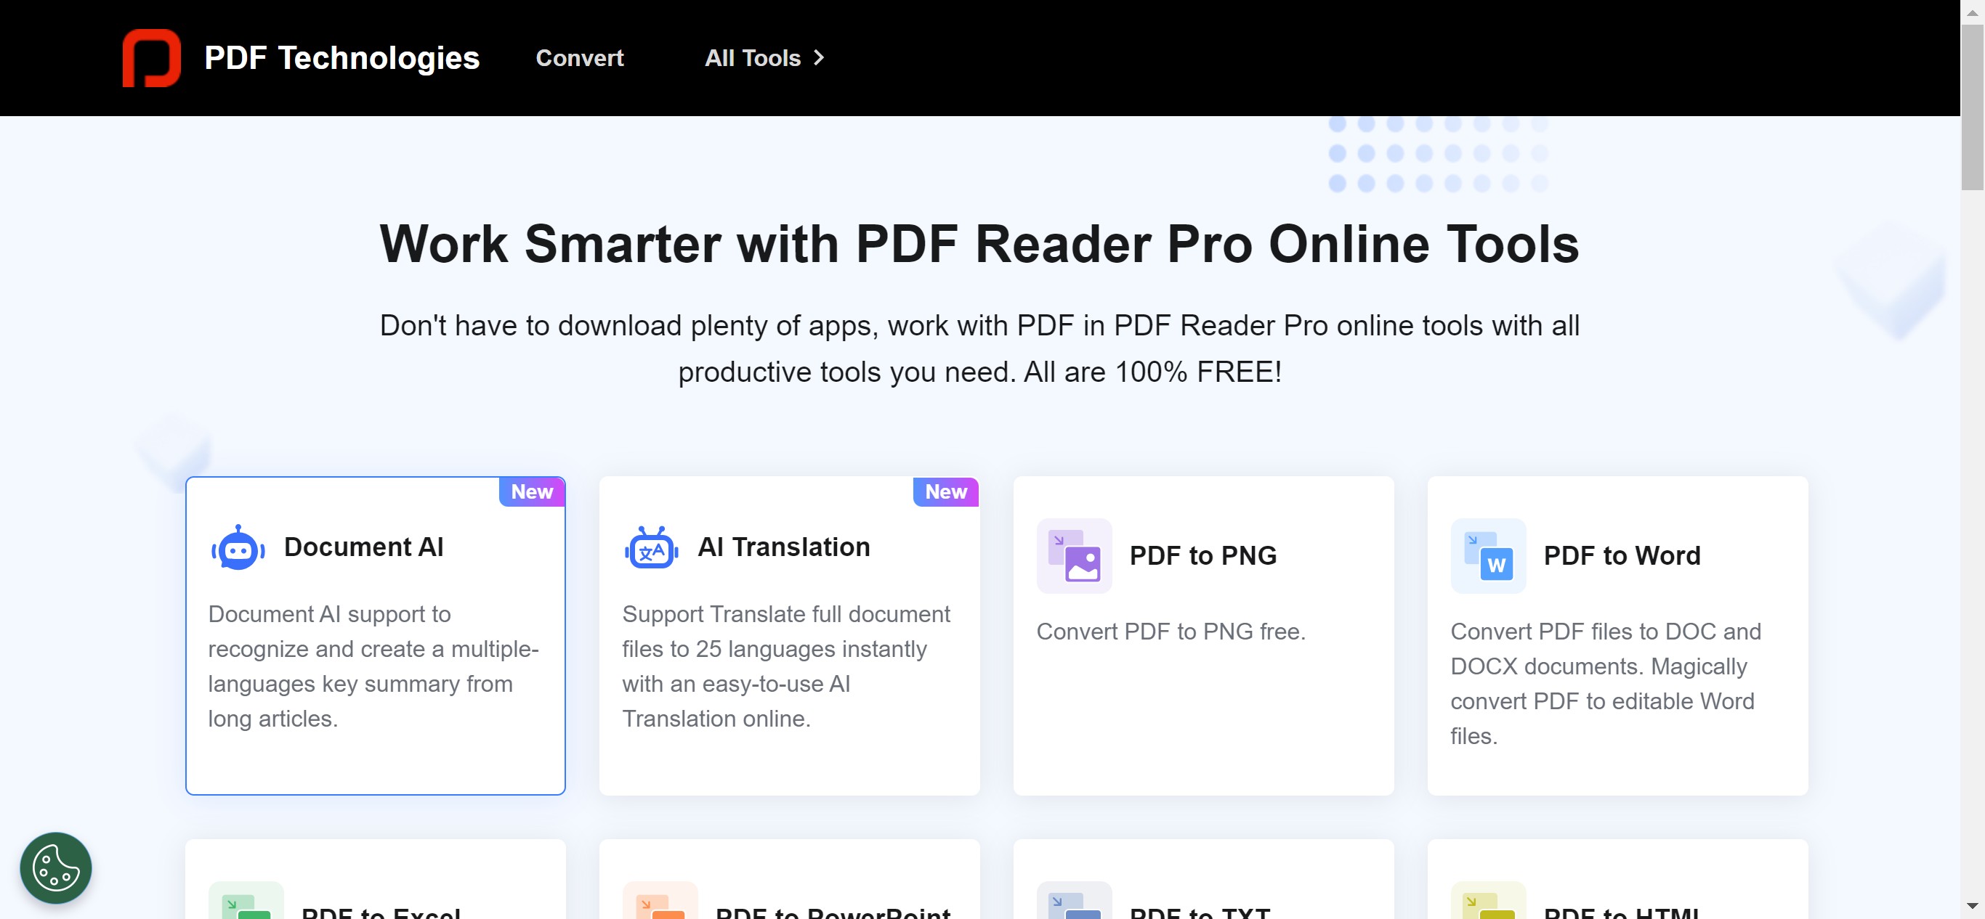Viewport: 1985px width, 919px height.
Task: Expand the All Tools chevron arrow
Action: click(x=818, y=58)
